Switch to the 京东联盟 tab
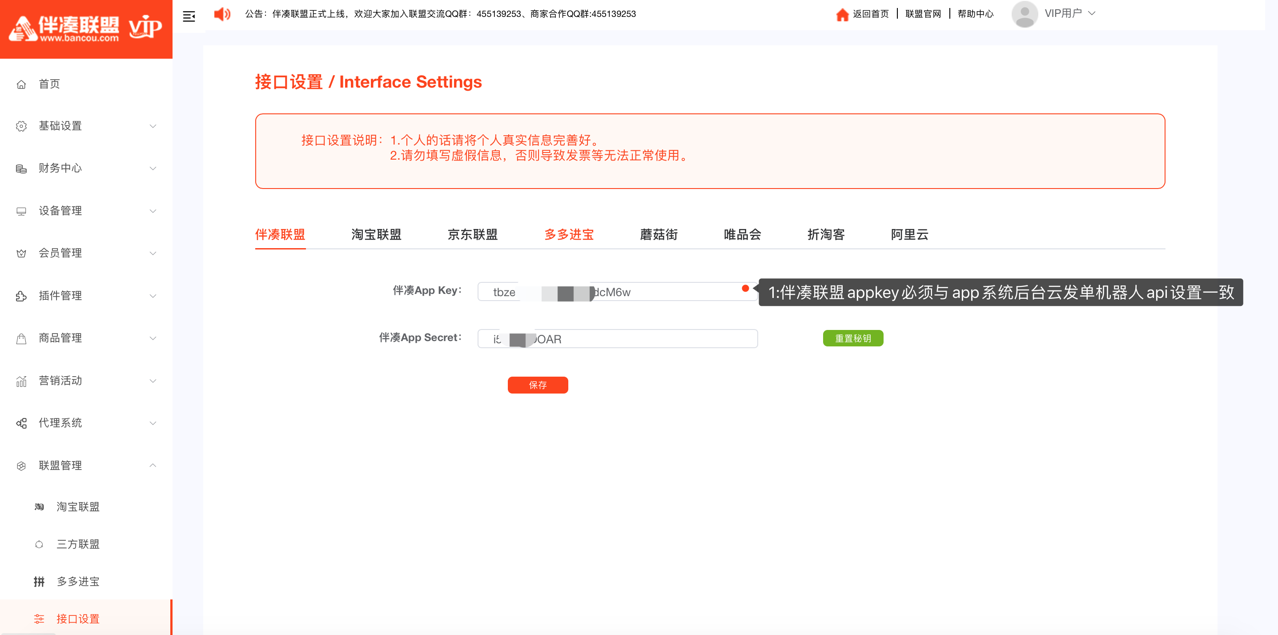 472,234
